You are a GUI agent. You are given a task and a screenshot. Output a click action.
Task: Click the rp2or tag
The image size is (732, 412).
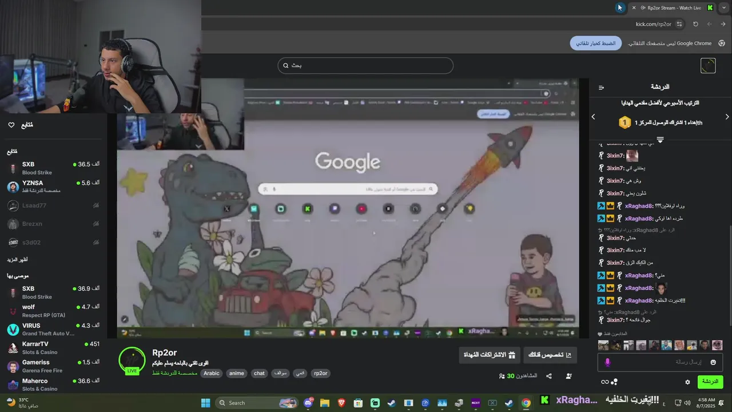[321, 373]
